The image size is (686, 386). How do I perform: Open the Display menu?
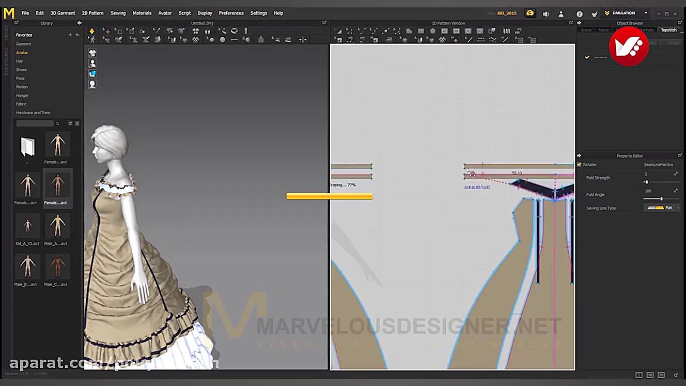point(205,13)
